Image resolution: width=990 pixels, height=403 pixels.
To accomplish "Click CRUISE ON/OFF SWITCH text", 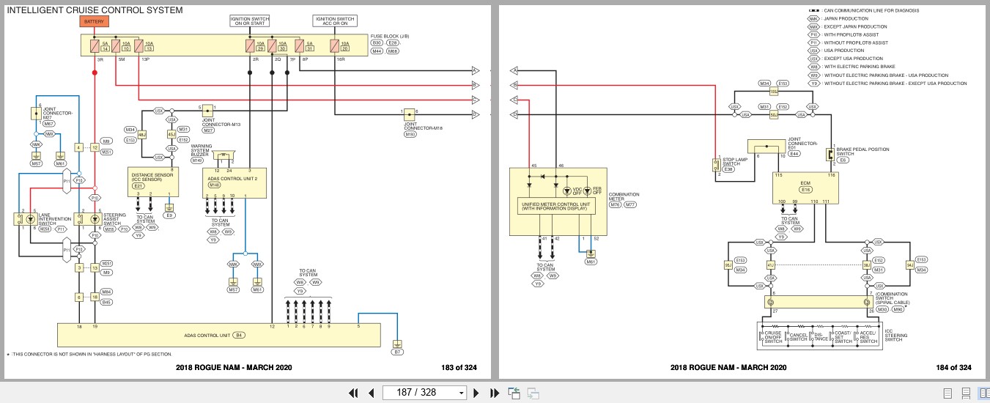I will point(772,336).
